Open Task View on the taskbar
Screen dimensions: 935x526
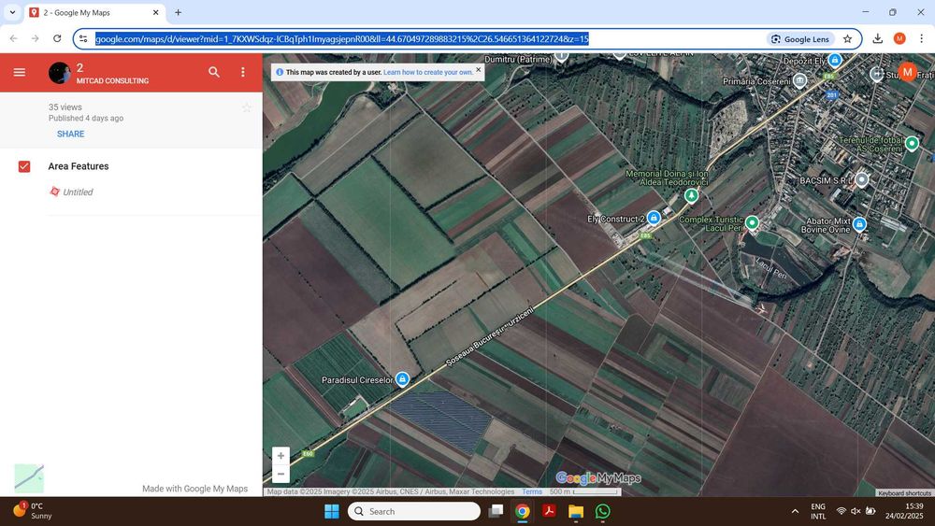click(x=496, y=511)
